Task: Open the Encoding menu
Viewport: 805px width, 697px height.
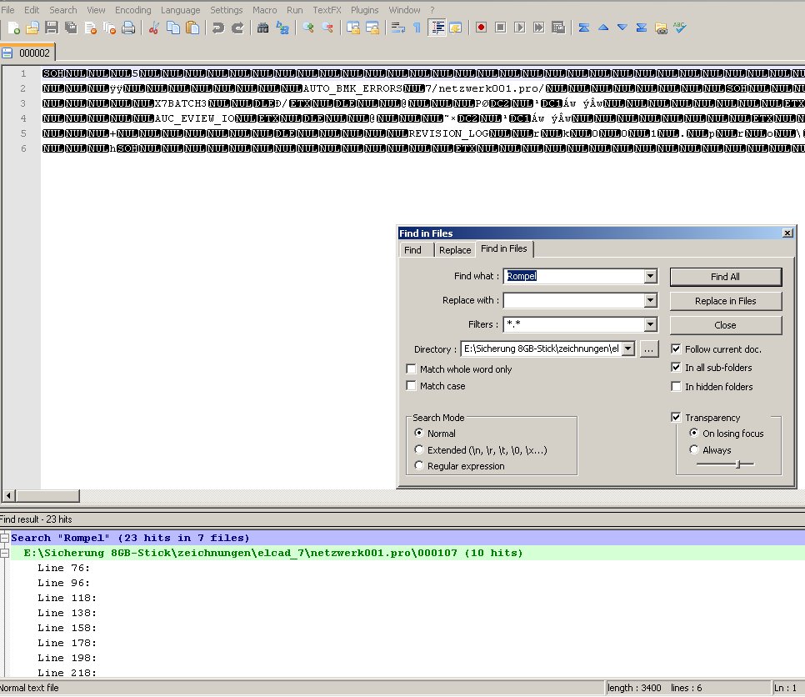Action: [x=133, y=10]
